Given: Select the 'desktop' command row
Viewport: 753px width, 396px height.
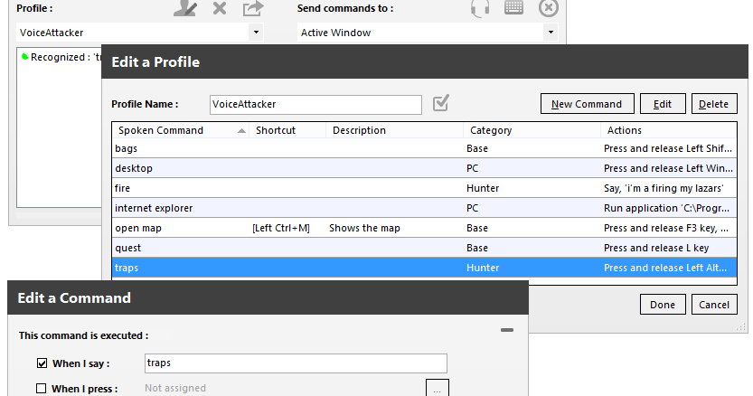Looking at the screenshot, I should click(424, 168).
